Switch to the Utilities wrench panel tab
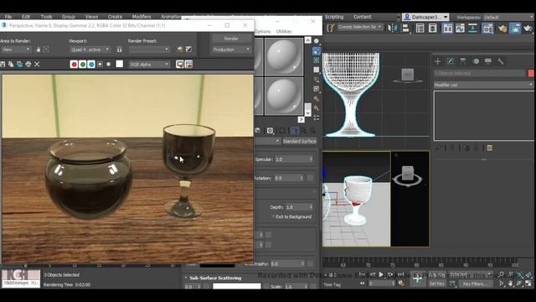The width and height of the screenshot is (536, 302). (501, 61)
